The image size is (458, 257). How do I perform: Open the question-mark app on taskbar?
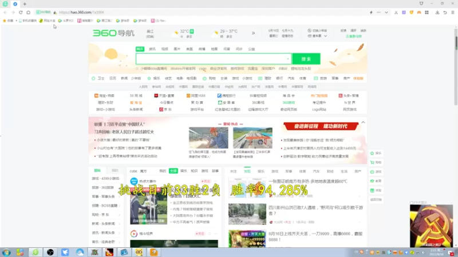tap(153, 252)
